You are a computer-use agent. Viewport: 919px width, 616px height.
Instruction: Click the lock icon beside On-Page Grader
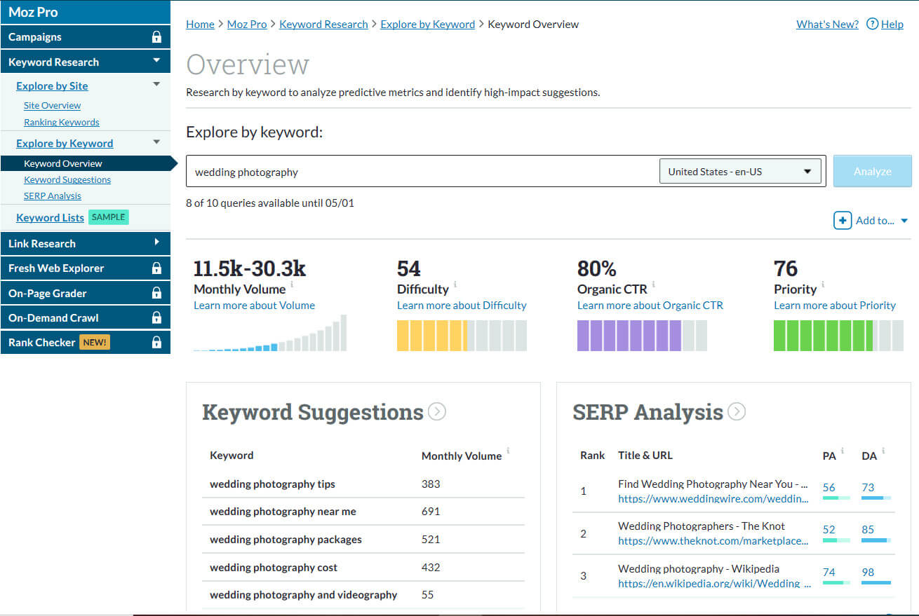pos(156,293)
